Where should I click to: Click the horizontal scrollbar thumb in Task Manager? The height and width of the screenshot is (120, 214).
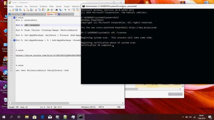[x=131, y=89]
